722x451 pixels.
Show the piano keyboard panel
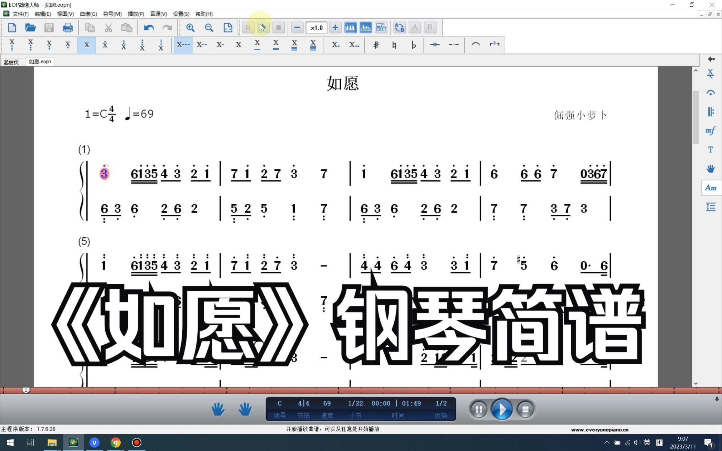350,28
